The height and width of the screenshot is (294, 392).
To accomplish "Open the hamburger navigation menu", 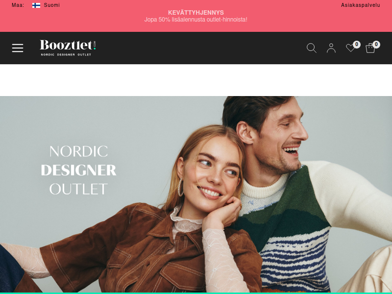I will (18, 48).
